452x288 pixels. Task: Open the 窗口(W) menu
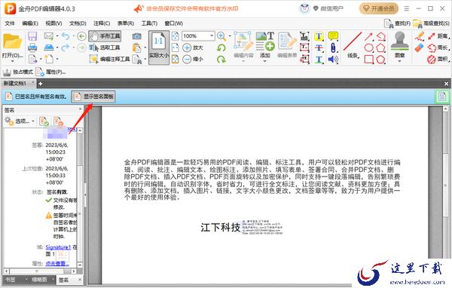pos(174,23)
